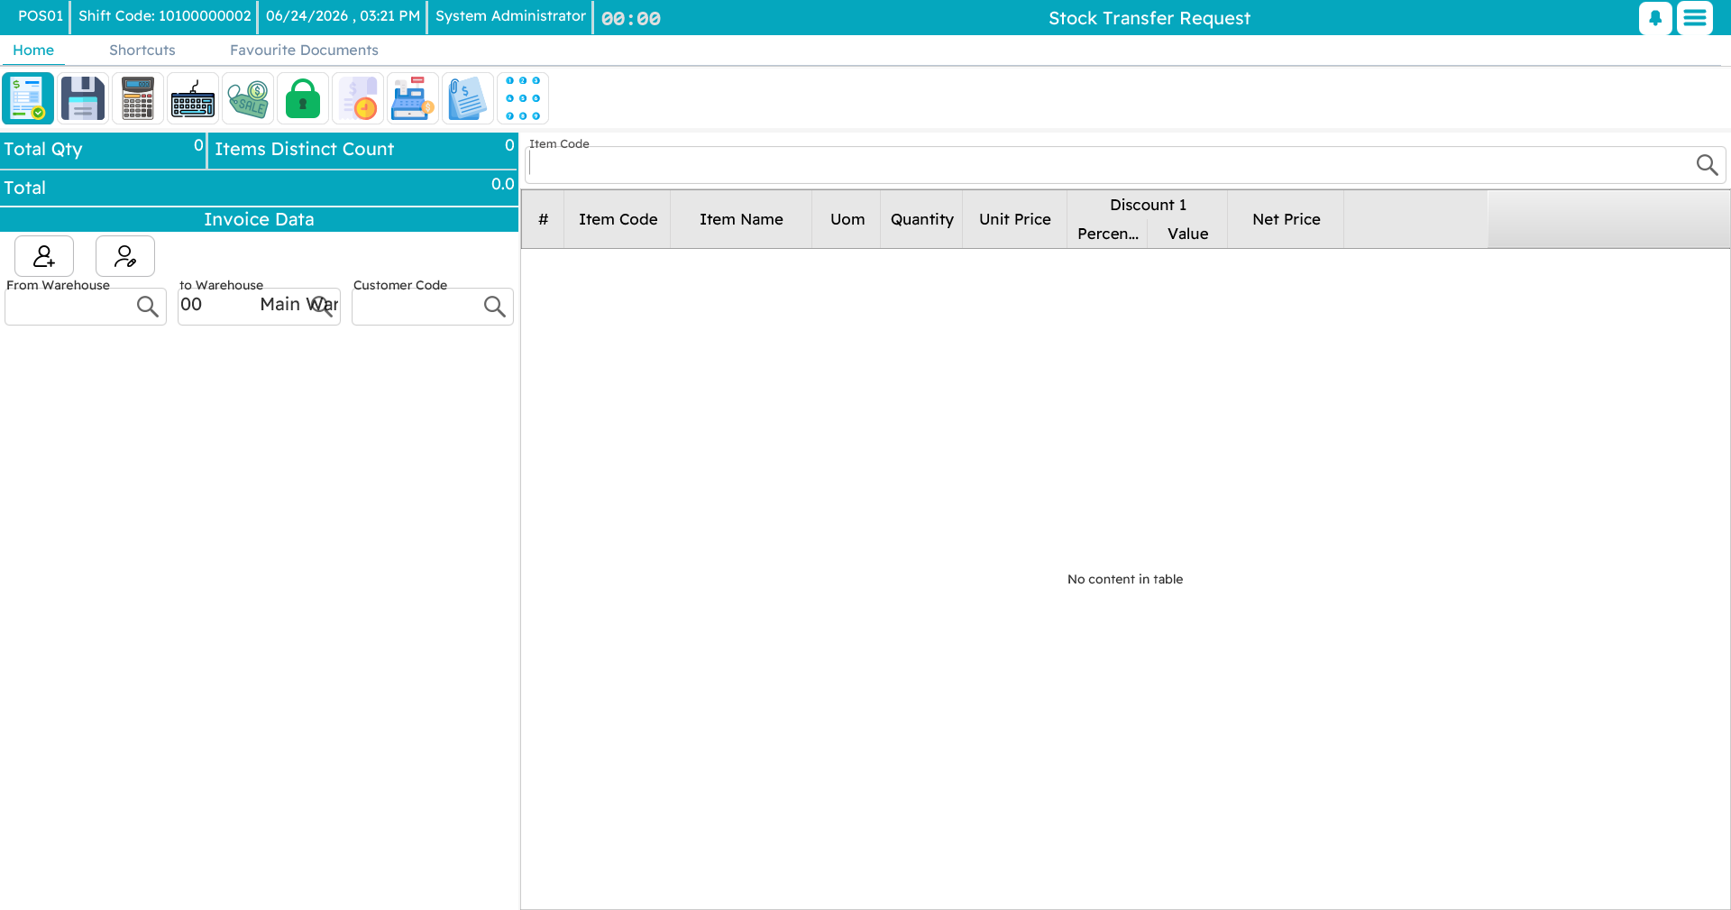
Task: Click the Item Code column header
Action: [618, 219]
